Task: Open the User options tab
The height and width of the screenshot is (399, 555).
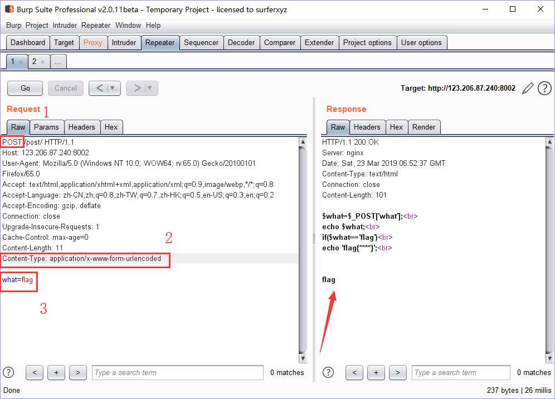Action: pos(421,42)
